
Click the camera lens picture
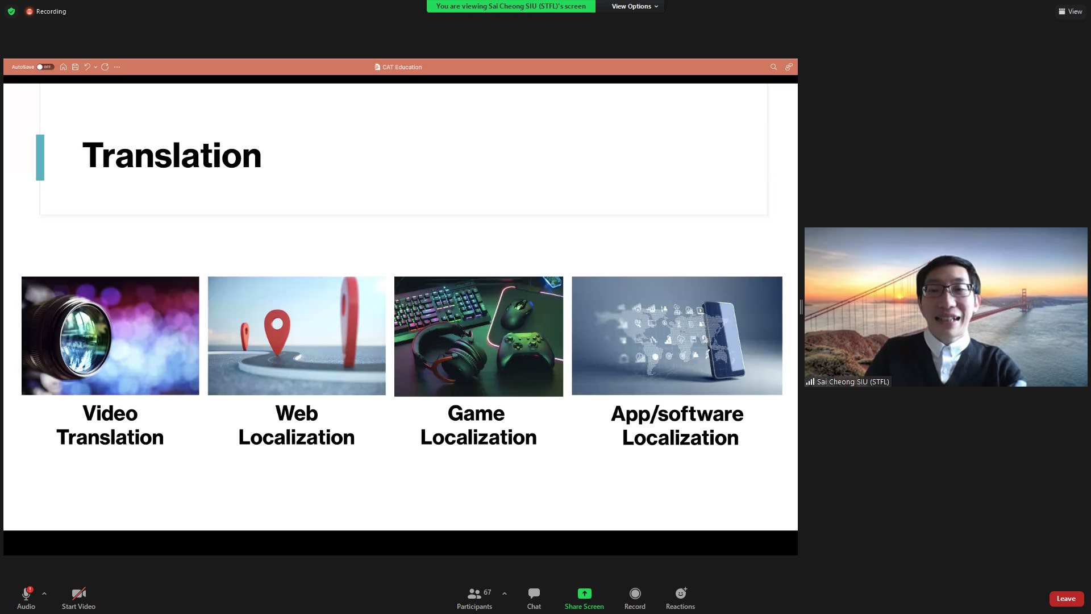point(110,335)
